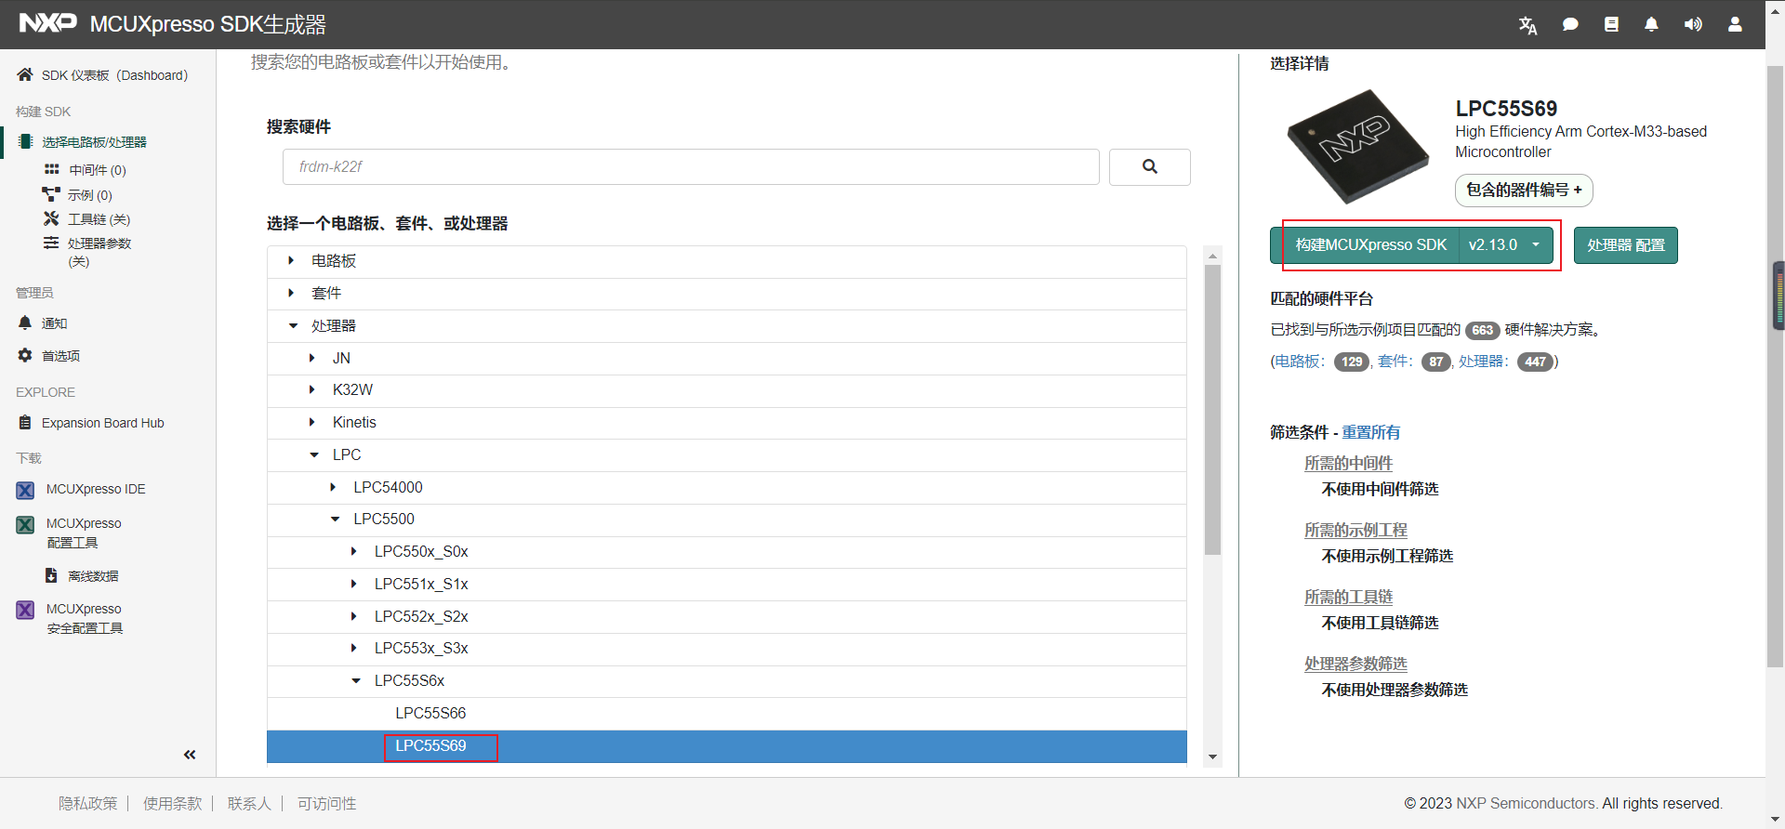Select the LPC55S69 processor row
The width and height of the screenshot is (1785, 829).
pyautogui.click(x=726, y=745)
